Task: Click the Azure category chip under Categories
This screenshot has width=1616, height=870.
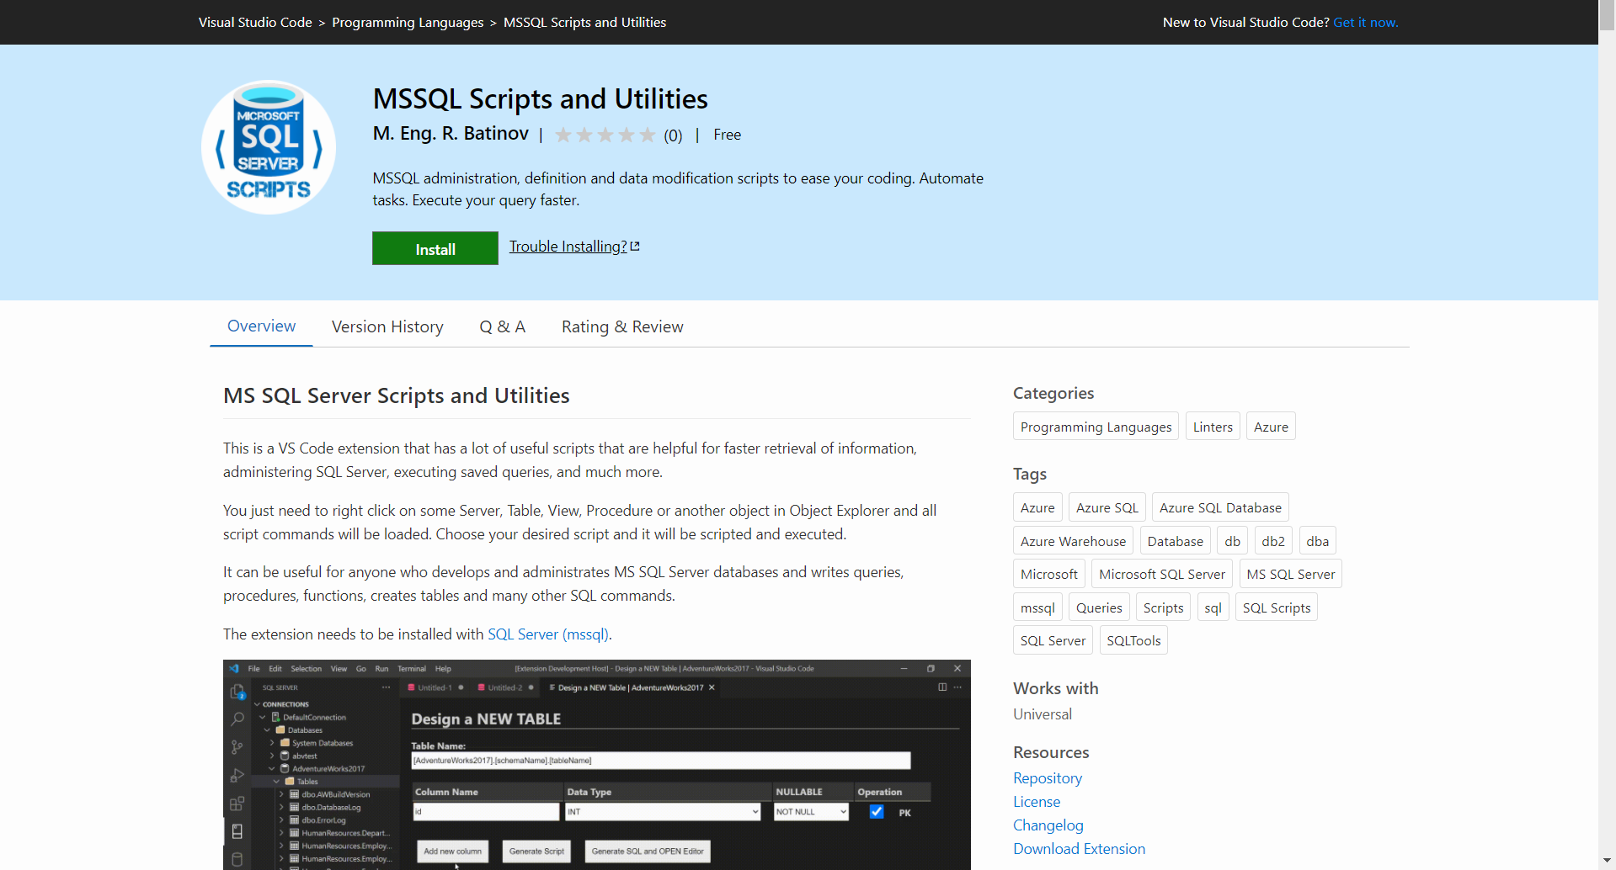Action: tap(1271, 427)
